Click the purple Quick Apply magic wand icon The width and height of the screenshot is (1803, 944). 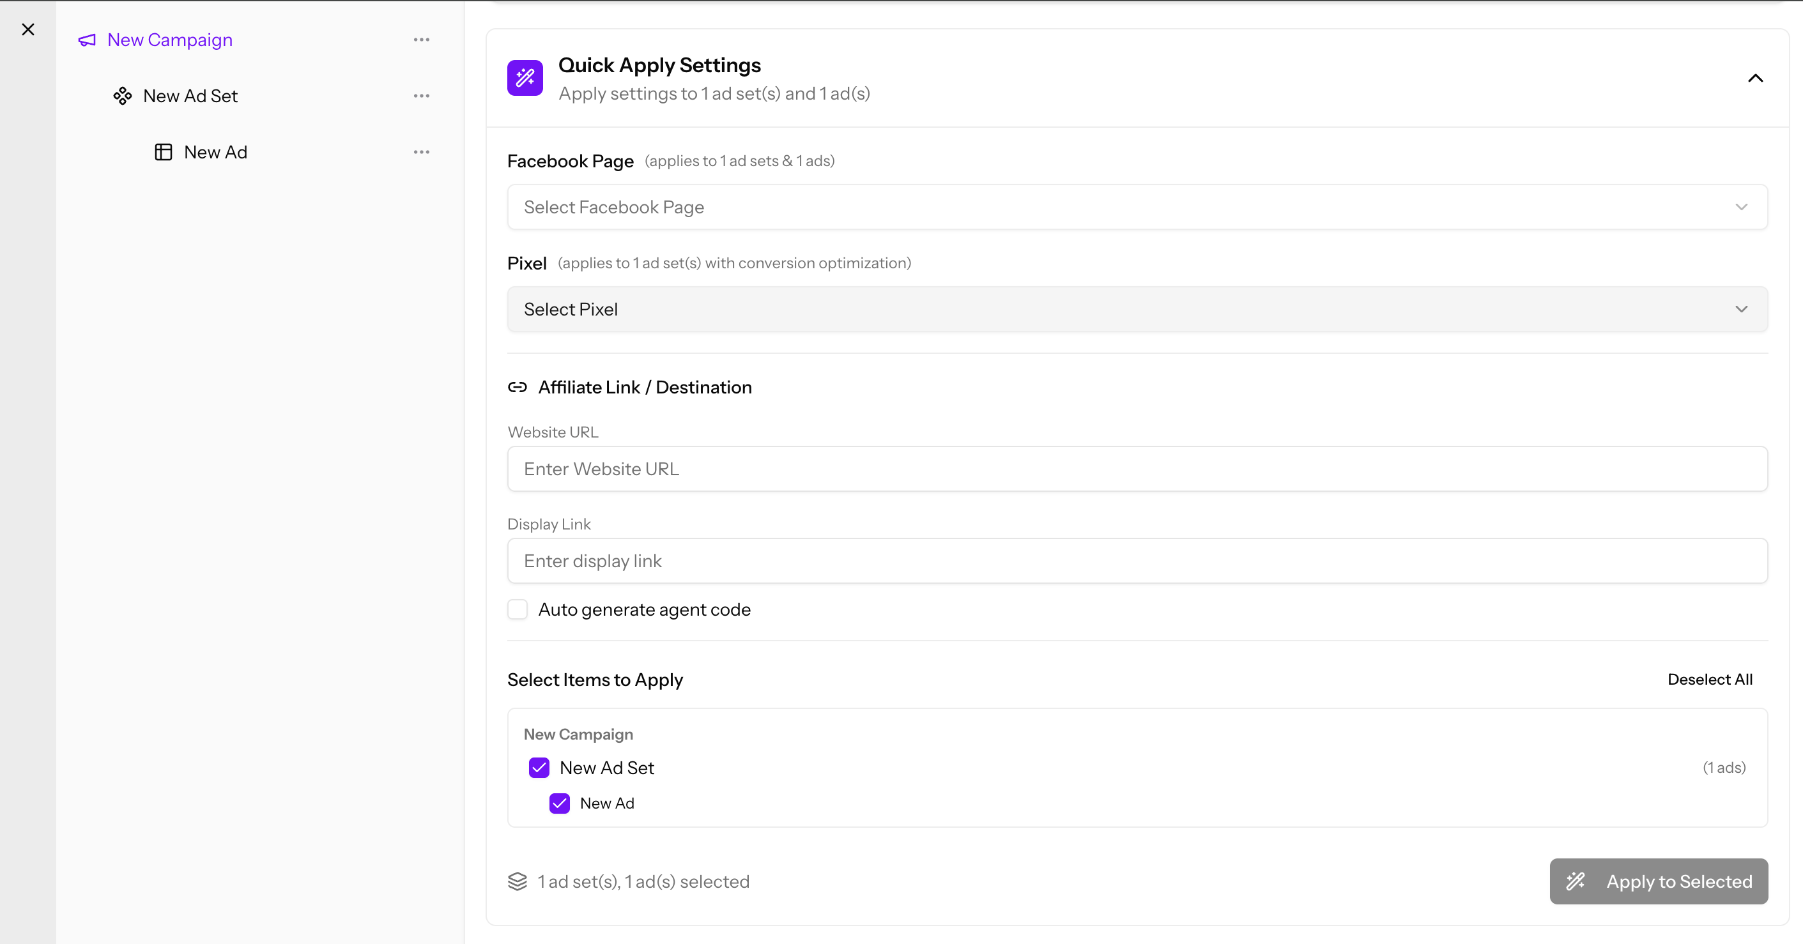[525, 78]
